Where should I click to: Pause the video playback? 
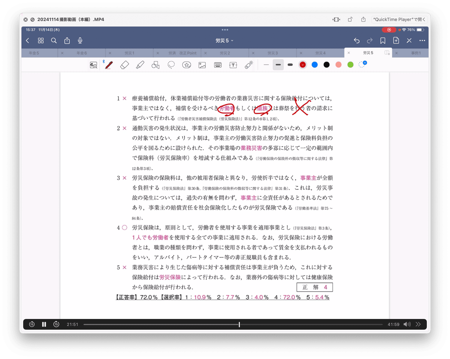coord(44,325)
